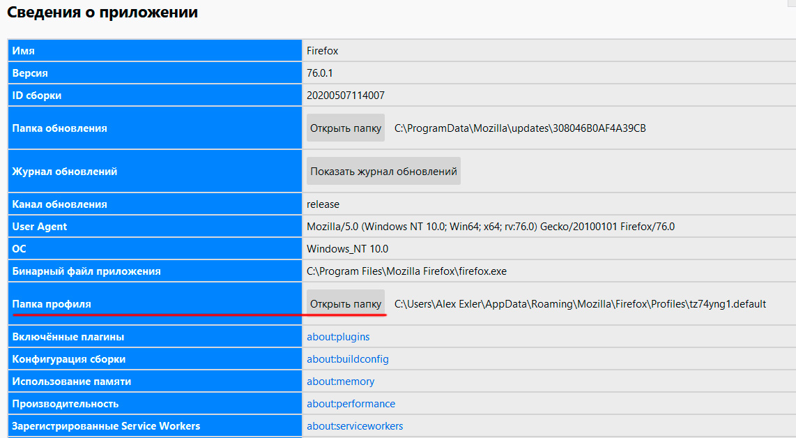Click the Показать журнал обновлений button

coord(383,172)
